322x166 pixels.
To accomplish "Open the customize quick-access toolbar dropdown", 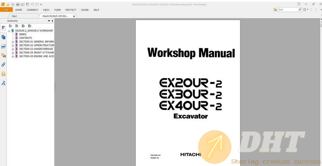I will [x=41, y=5].
